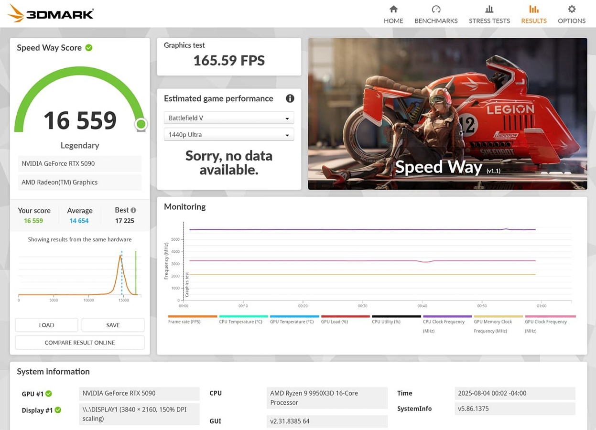Screen dimensions: 596x430
Task: Click the Speed Way benchmark image
Action: click(447, 114)
